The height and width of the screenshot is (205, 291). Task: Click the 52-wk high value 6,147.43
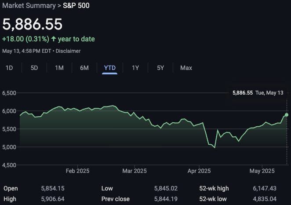point(265,188)
